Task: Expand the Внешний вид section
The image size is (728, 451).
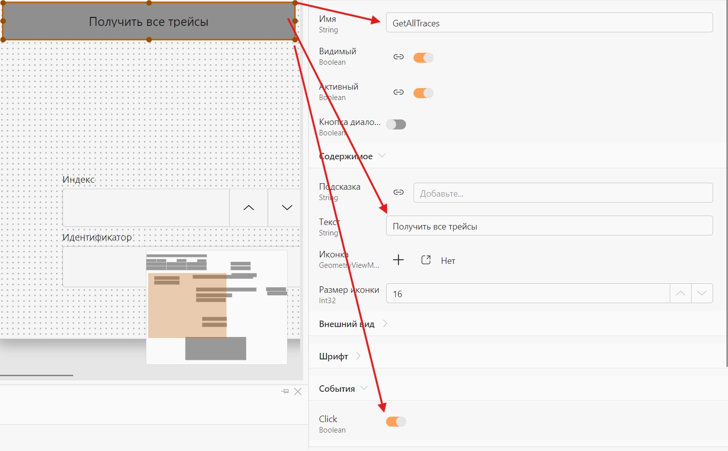Action: 385,324
